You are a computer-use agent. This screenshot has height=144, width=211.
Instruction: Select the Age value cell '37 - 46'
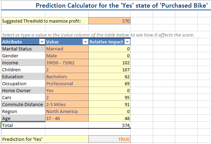click(67, 118)
